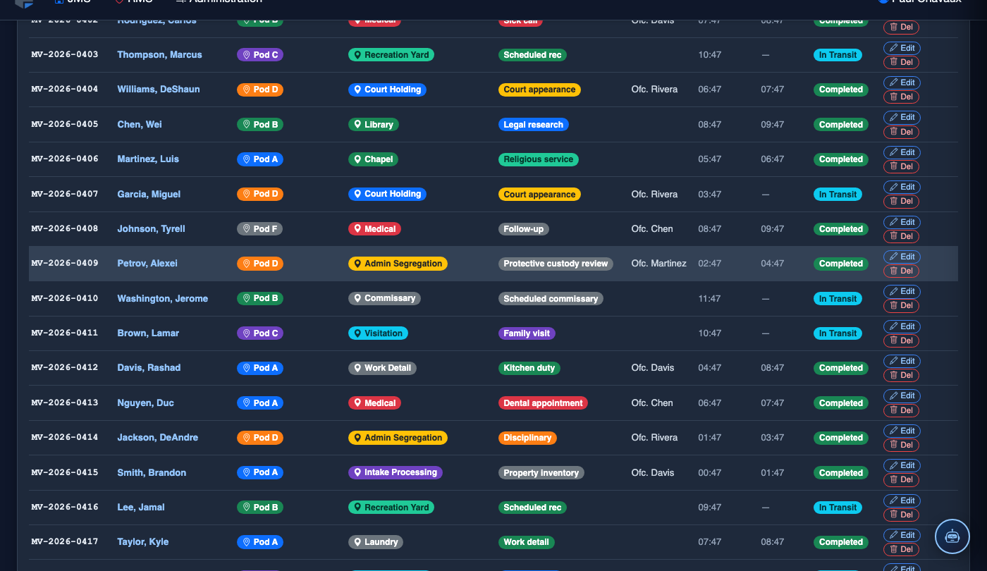Delete Taylor, Kyle's laundry movement
Screen dimensions: 987x571
tap(902, 549)
